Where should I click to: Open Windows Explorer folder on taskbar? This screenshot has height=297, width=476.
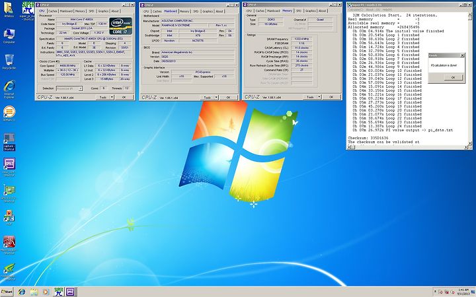tap(34, 292)
